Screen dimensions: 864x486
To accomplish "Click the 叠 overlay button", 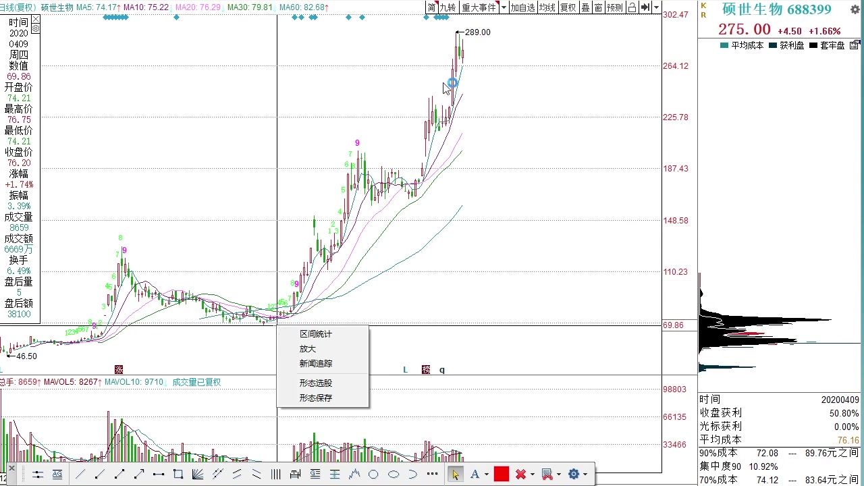I will [585, 7].
